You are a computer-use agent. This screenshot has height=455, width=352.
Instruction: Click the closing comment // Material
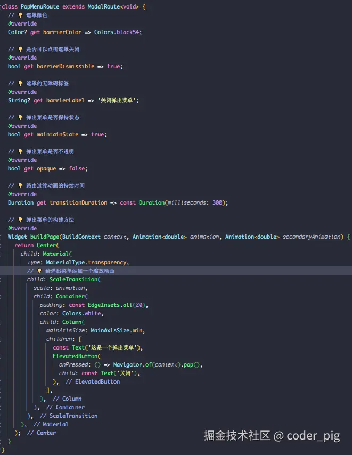coord(51,425)
